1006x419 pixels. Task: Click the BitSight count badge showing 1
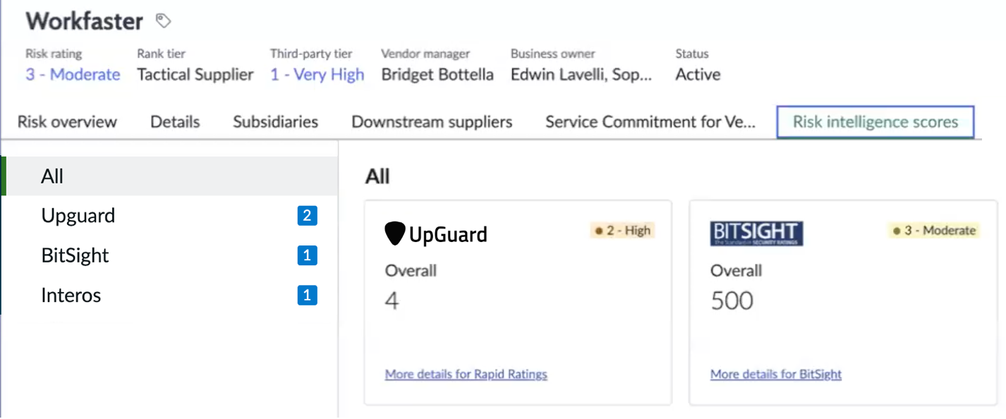[x=307, y=255]
